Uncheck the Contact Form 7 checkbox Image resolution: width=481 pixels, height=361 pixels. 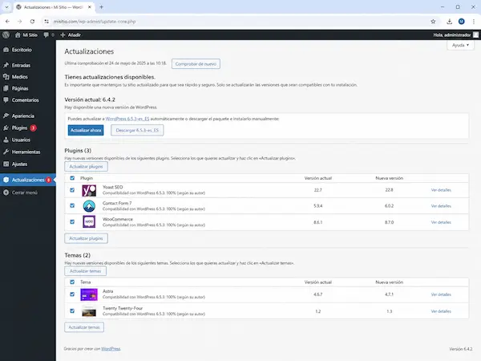[x=72, y=205]
